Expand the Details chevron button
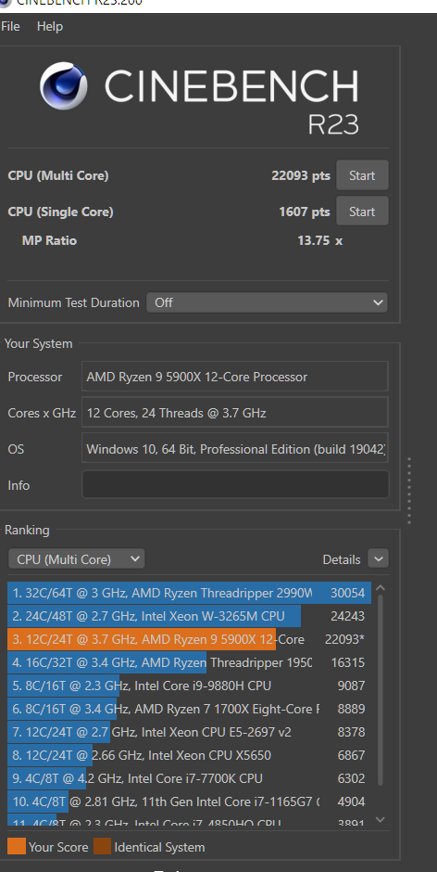Image resolution: width=437 pixels, height=872 pixels. 378,558
